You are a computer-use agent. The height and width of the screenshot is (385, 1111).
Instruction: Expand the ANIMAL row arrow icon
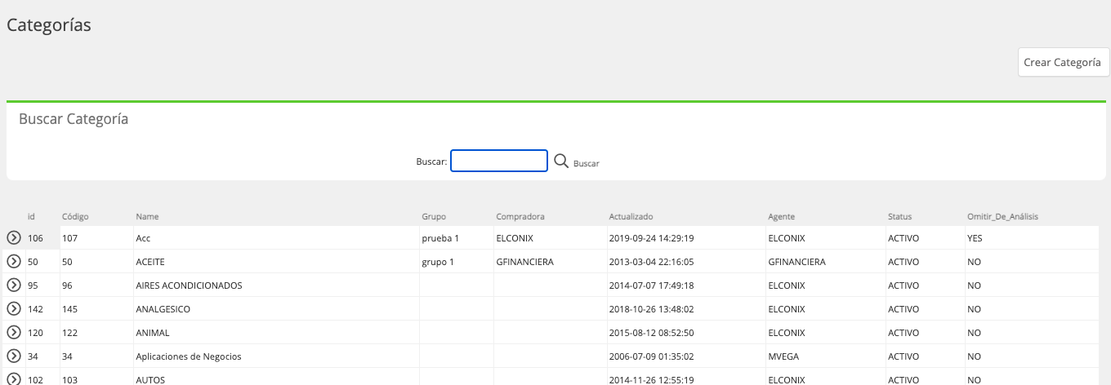click(x=14, y=333)
